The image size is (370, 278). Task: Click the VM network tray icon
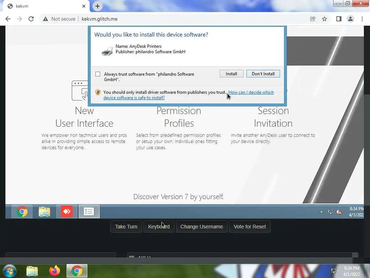[330, 212]
